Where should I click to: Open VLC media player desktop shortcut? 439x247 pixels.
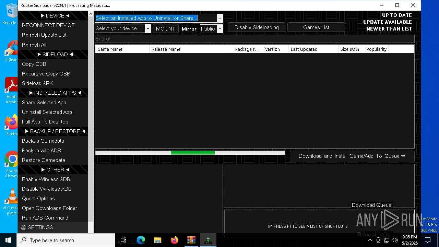(x=11, y=202)
